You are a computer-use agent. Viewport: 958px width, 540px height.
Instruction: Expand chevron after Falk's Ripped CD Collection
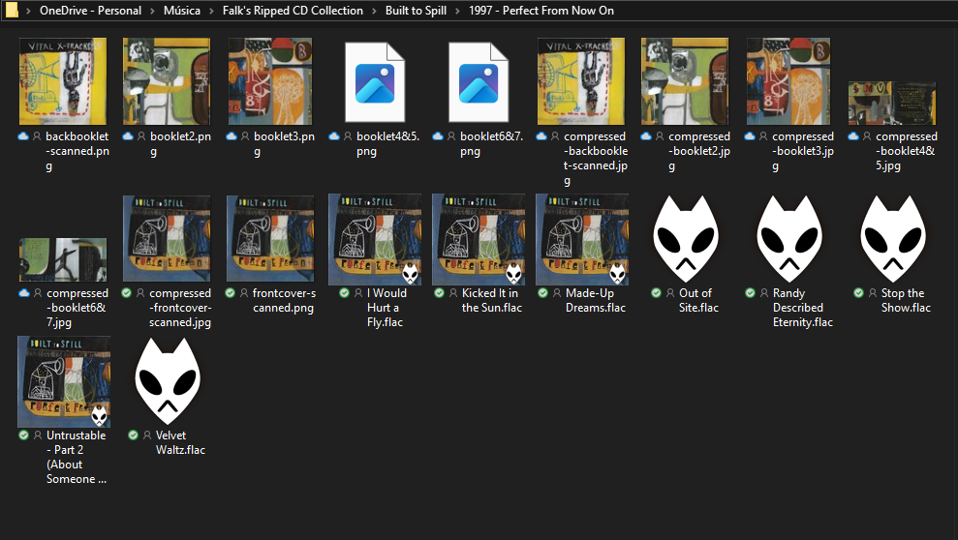pos(375,11)
